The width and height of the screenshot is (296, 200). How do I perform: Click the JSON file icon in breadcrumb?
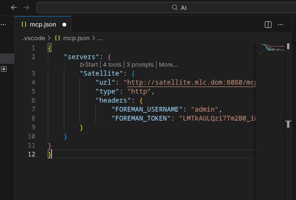[58, 38]
